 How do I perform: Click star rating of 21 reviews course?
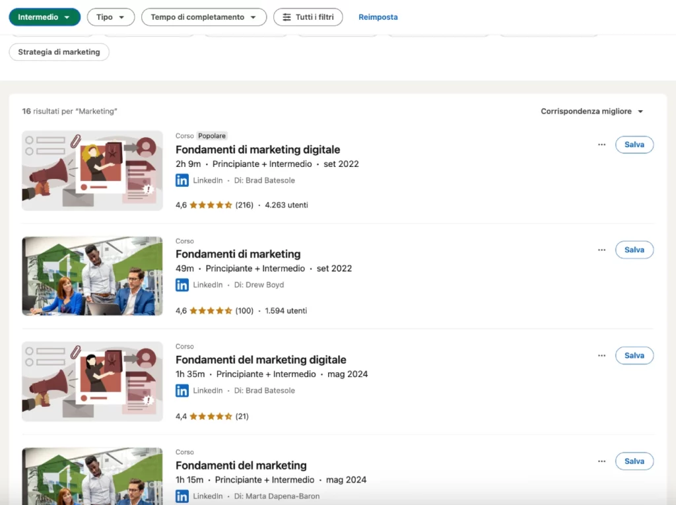(x=211, y=416)
